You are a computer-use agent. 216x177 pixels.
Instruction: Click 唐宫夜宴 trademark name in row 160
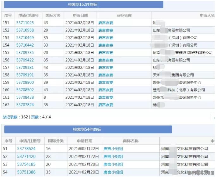[106, 90]
